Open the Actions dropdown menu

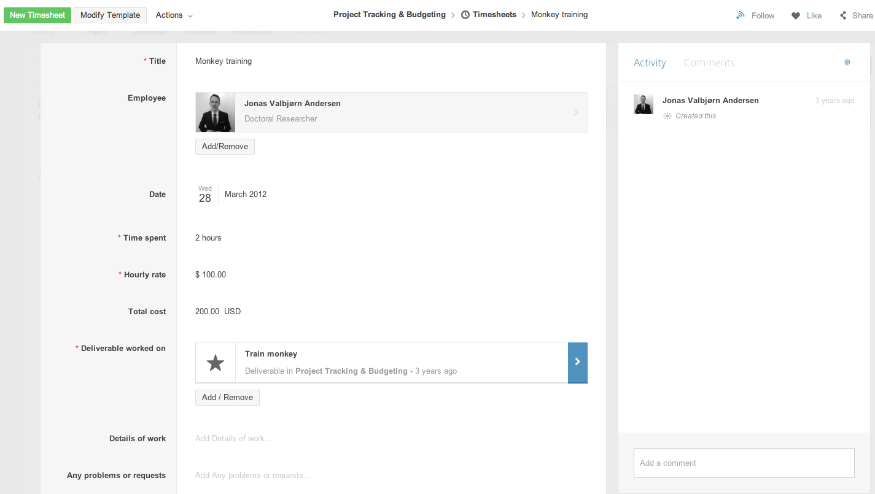coord(174,15)
